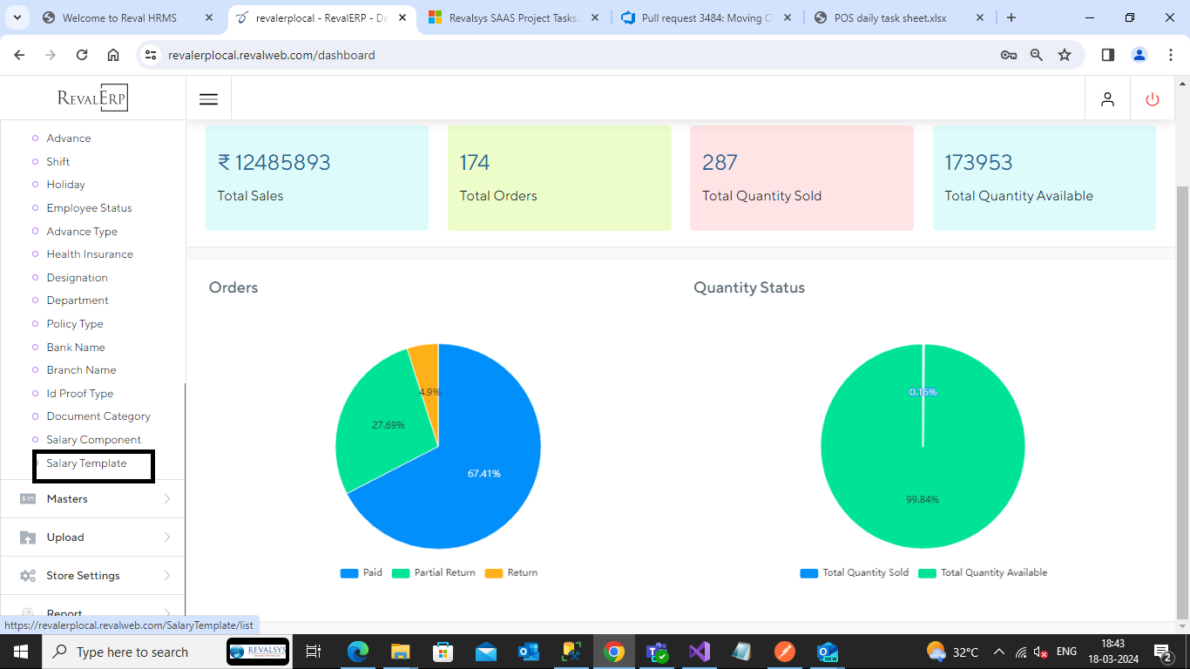The height and width of the screenshot is (669, 1190).
Task: Bookmark this page with star icon
Action: click(1065, 55)
